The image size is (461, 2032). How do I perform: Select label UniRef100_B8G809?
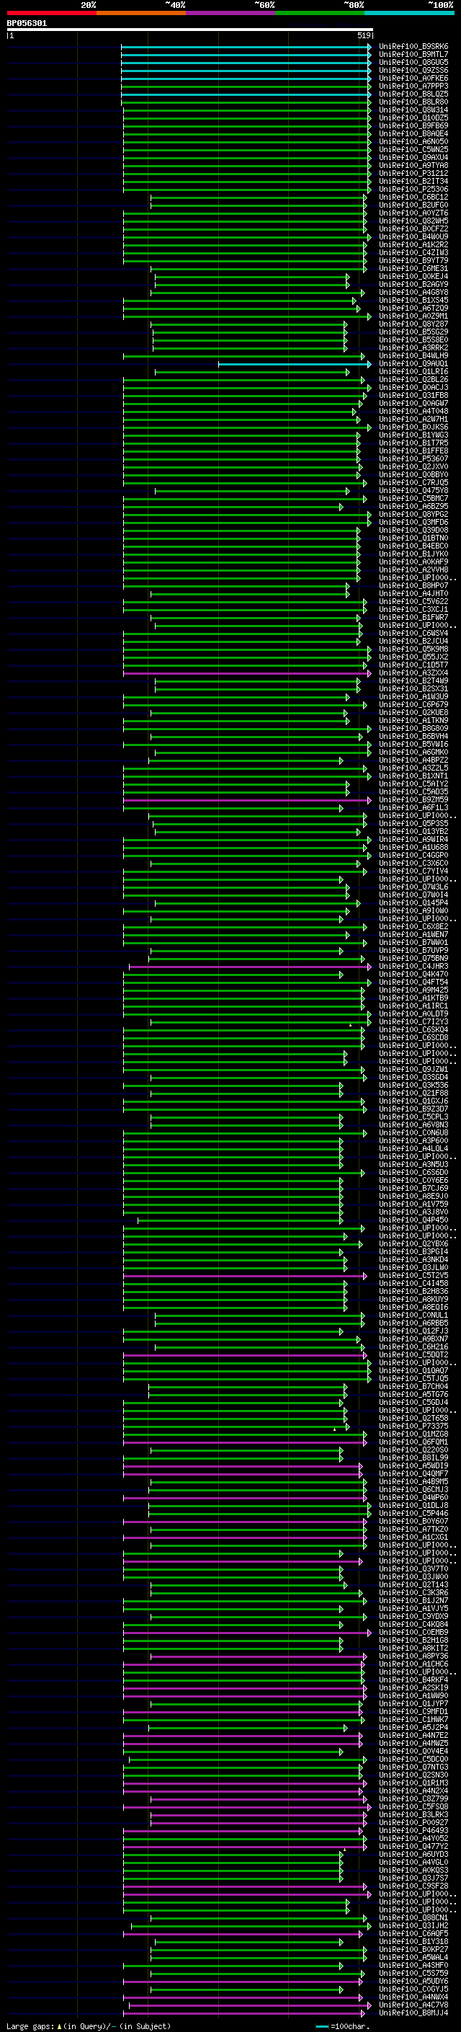click(x=413, y=729)
